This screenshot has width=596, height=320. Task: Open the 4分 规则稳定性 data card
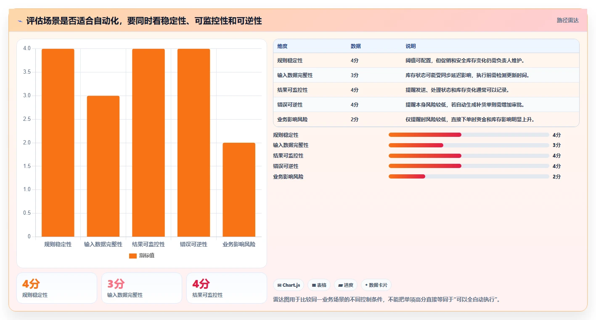click(x=57, y=288)
